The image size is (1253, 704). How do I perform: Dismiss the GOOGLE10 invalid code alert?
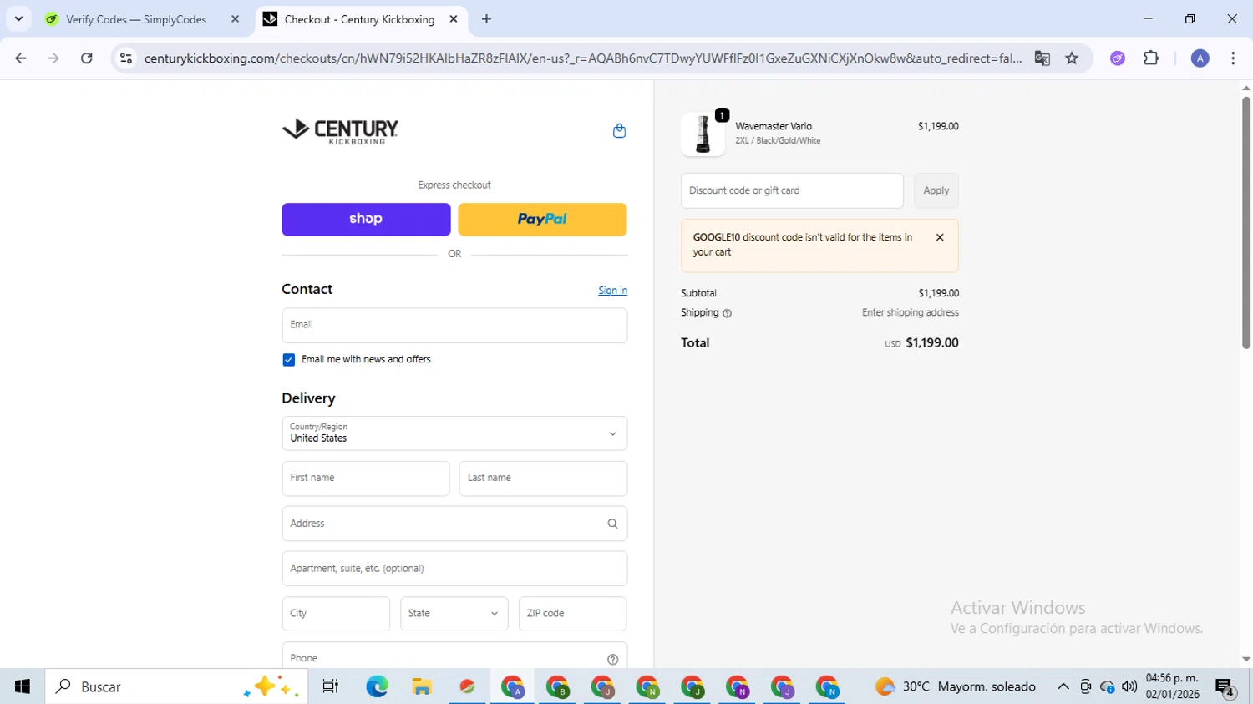[940, 238]
